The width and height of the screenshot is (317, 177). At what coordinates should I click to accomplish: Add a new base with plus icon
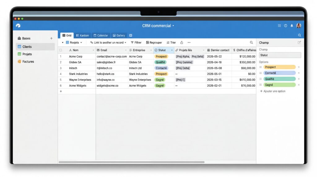click(51, 38)
